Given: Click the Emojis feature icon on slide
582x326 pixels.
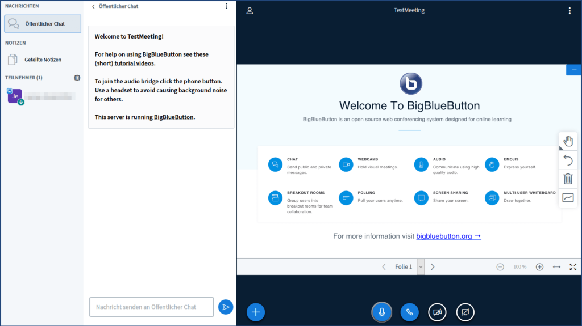Looking at the screenshot, I should 492,164.
